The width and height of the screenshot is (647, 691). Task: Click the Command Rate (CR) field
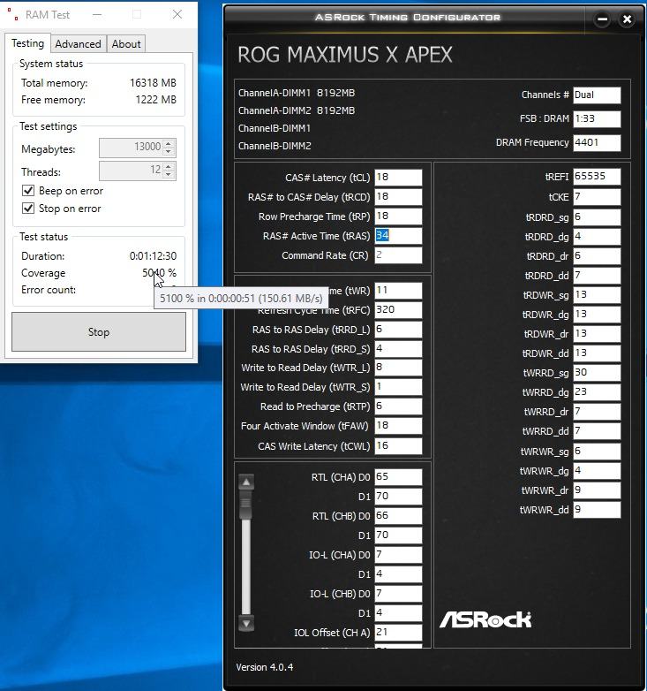[x=398, y=254]
